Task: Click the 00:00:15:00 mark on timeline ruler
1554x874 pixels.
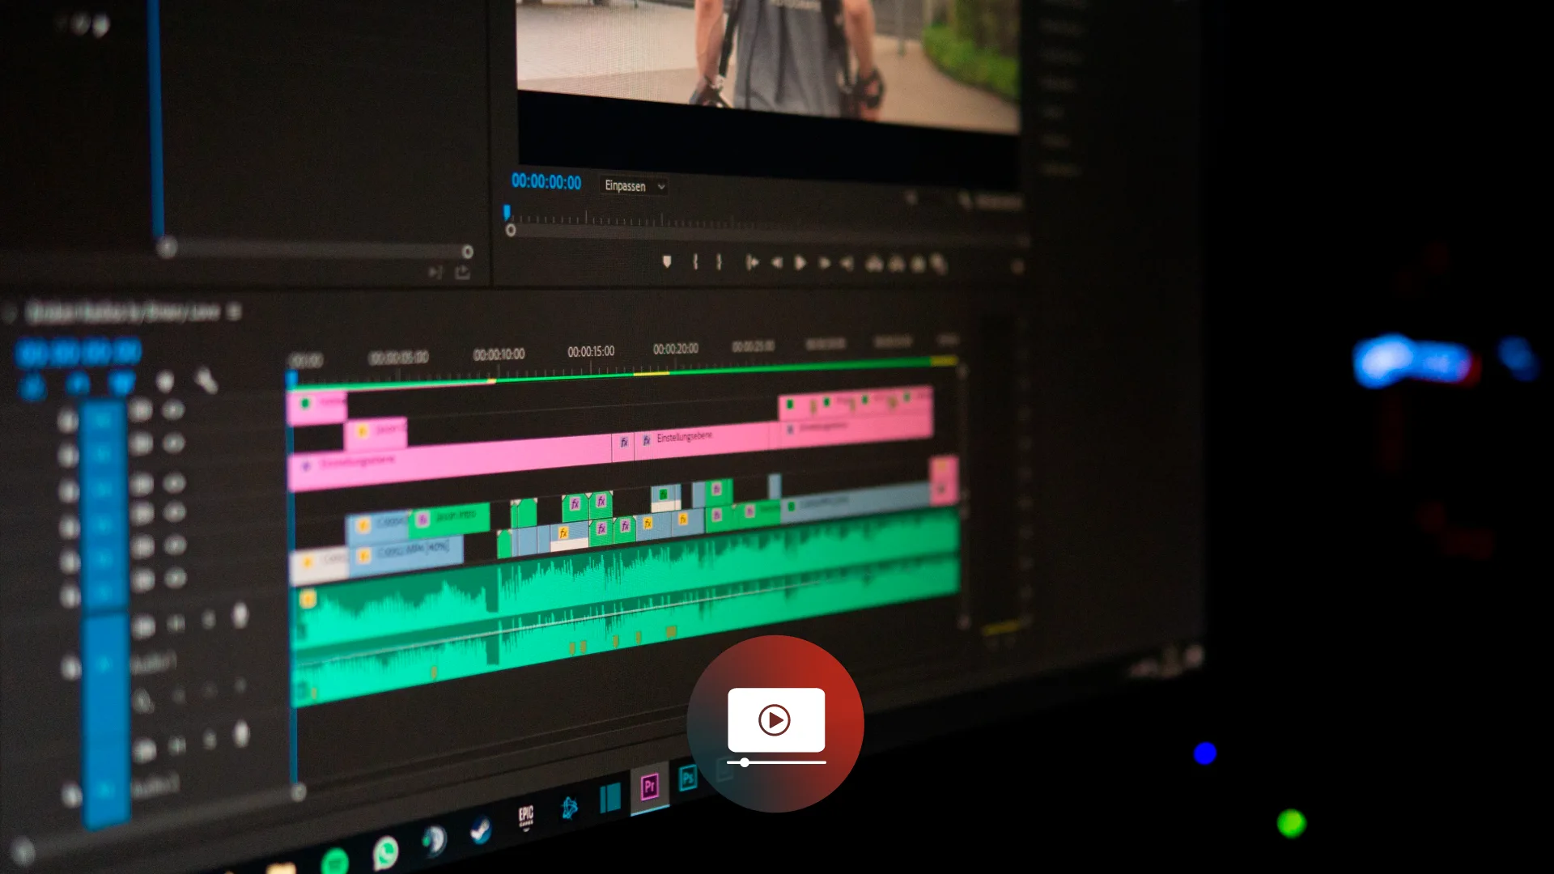Action: 591,351
